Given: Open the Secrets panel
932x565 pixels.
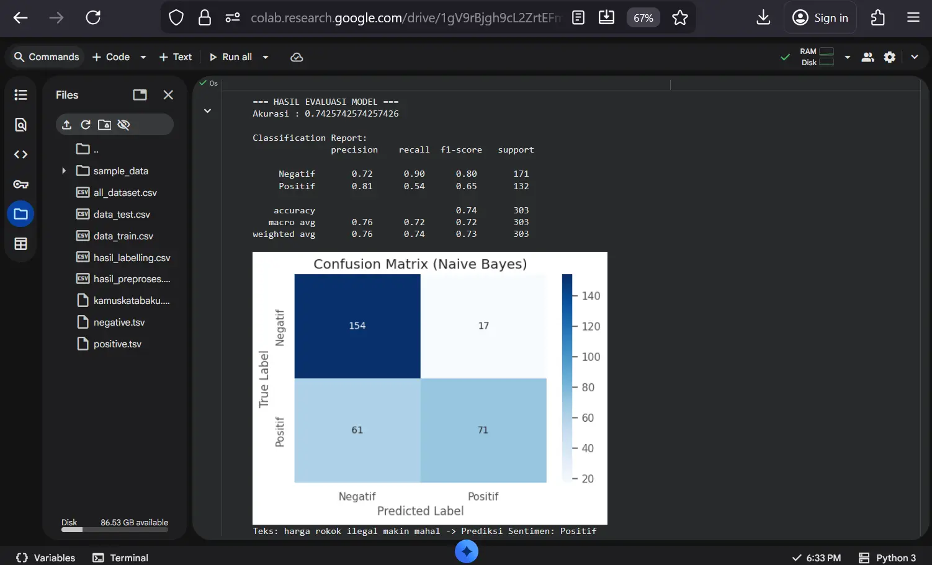Looking at the screenshot, I should pos(20,184).
